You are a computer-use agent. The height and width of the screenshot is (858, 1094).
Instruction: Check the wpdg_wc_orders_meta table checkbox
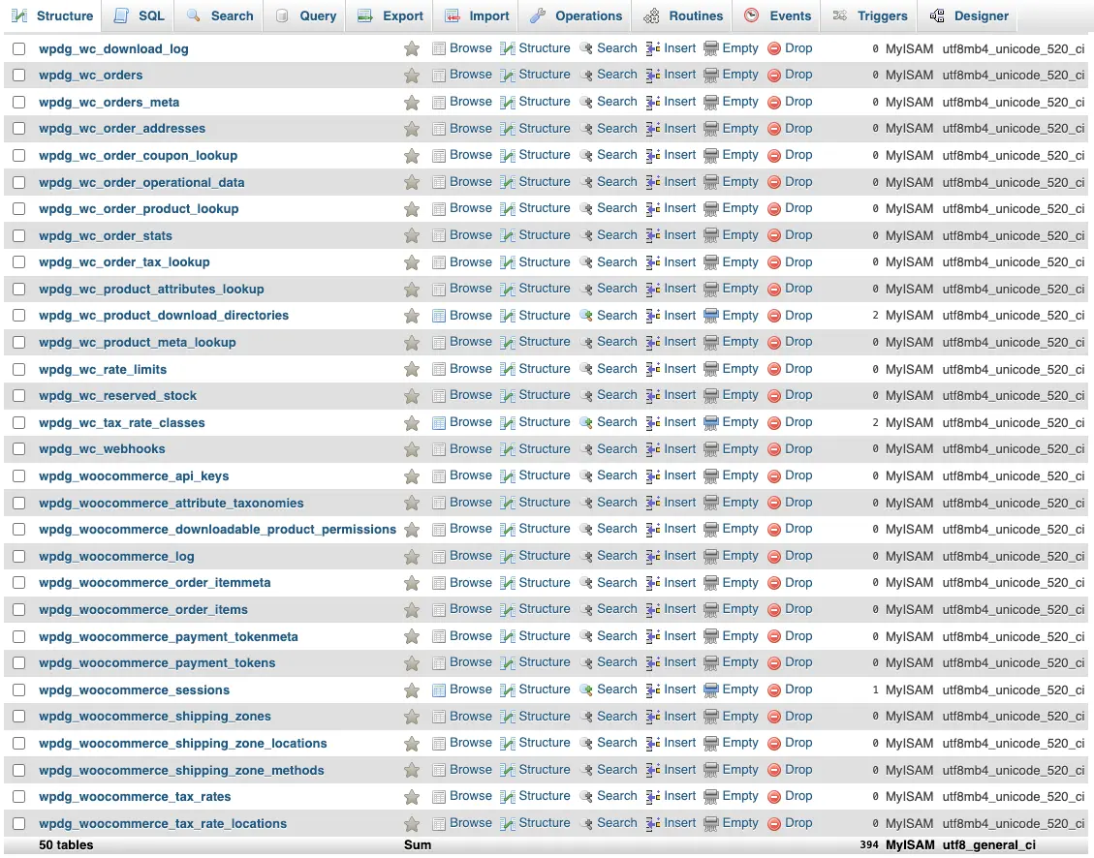click(19, 103)
